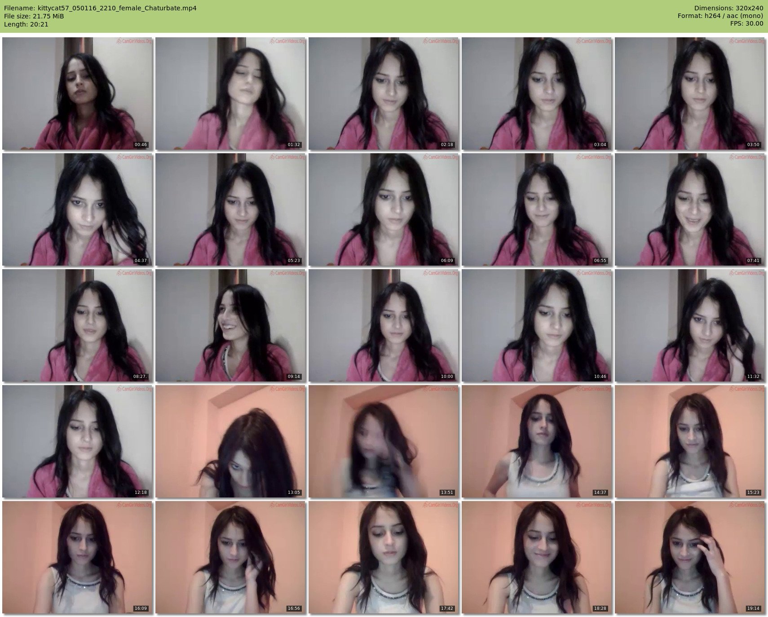768x617 pixels.
Task: Open the frame stamped 12:18
Action: [77, 441]
